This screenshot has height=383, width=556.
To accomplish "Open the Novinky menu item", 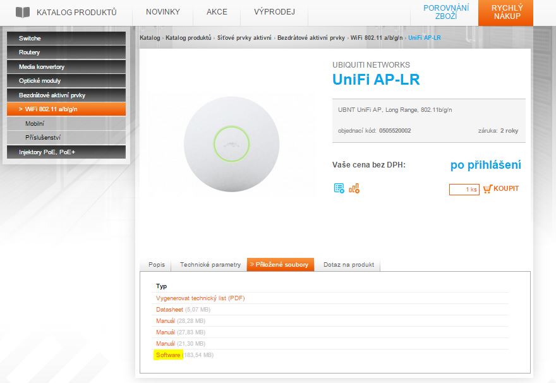I will pos(163,12).
